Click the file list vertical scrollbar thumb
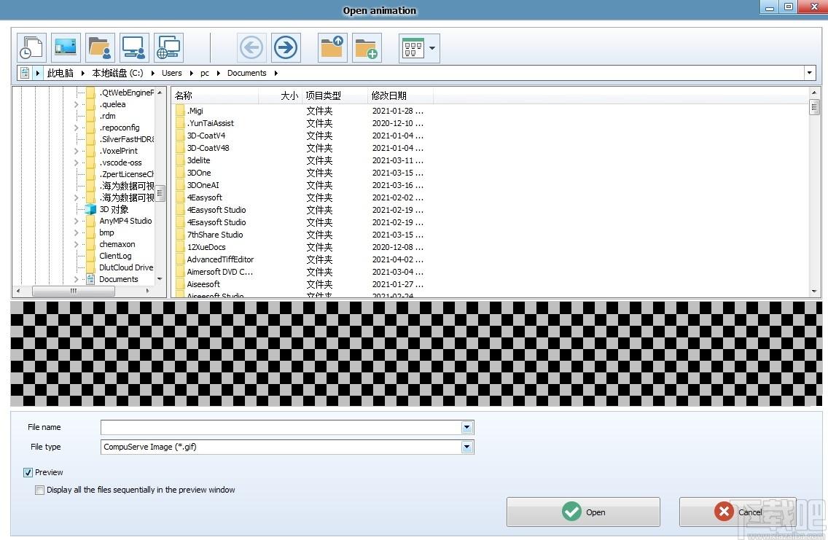The height and width of the screenshot is (540, 828). coord(814,108)
